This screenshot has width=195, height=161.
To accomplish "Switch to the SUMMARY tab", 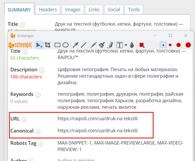I will point(19,10).
